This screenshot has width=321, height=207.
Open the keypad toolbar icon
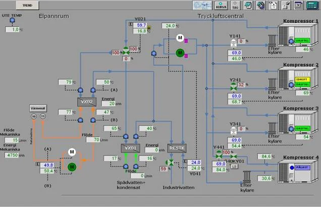[x=312, y=6]
